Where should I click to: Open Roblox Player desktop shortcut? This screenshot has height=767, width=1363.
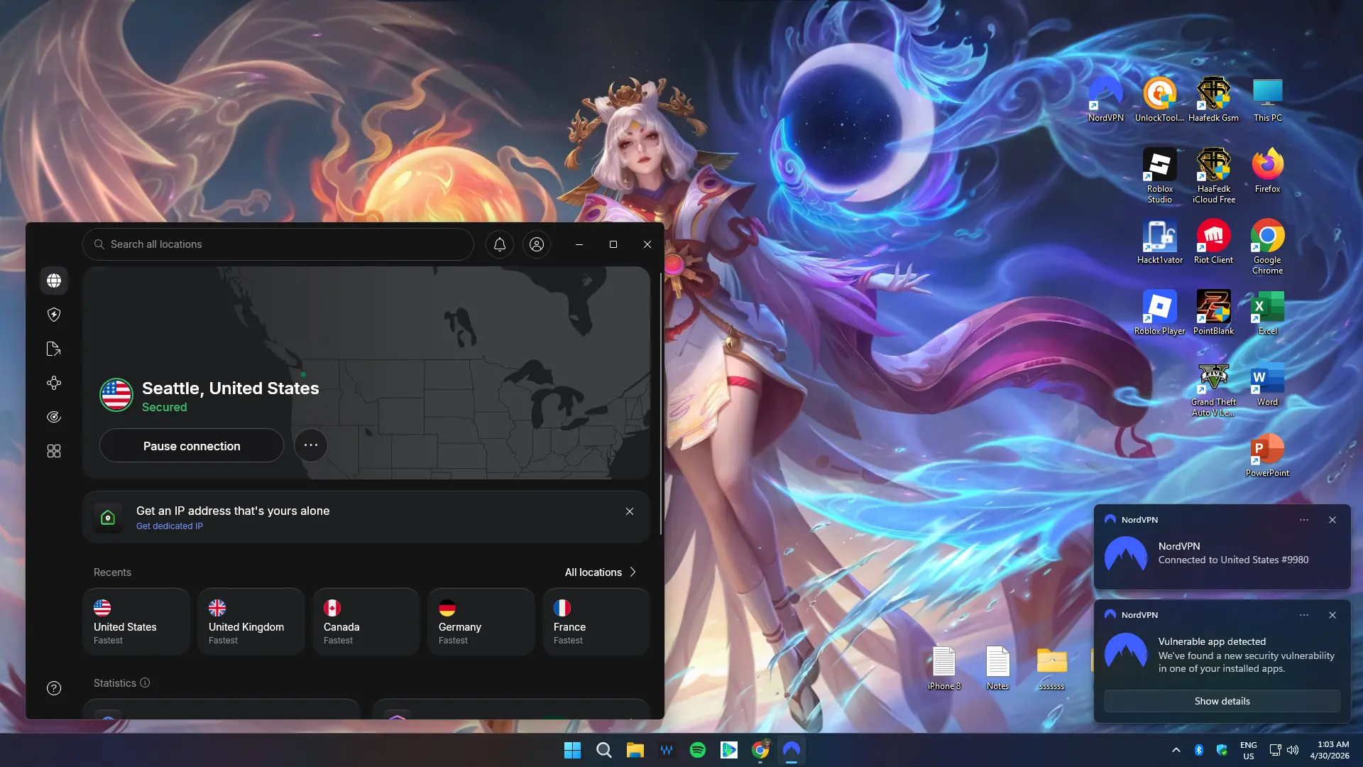pyautogui.click(x=1160, y=312)
